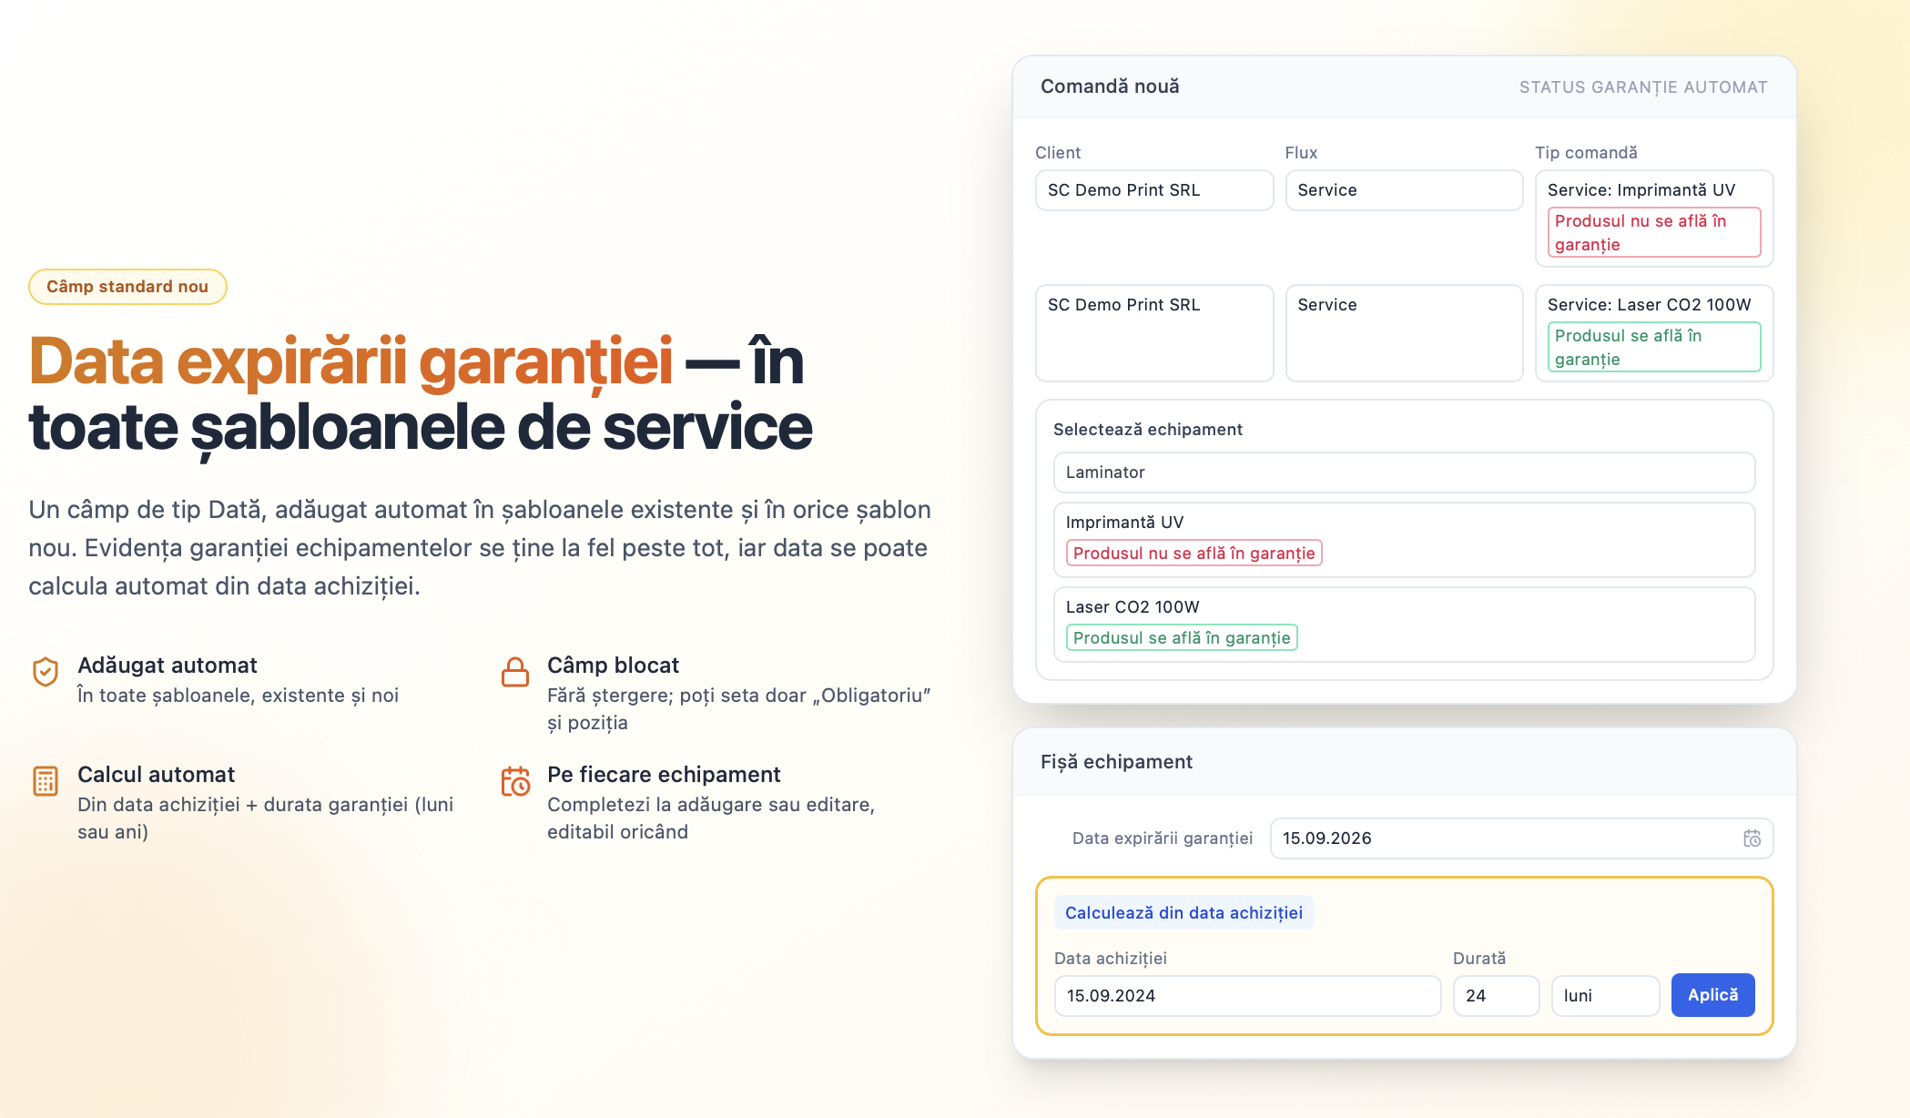This screenshot has width=1910, height=1118.
Task: Click the Service: Laser CO2 100W order type box
Action: click(x=1654, y=333)
